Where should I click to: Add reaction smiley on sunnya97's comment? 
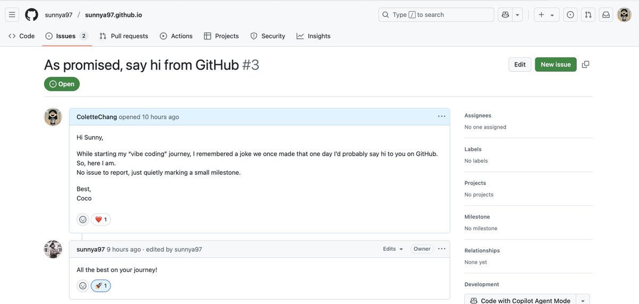[x=83, y=286]
